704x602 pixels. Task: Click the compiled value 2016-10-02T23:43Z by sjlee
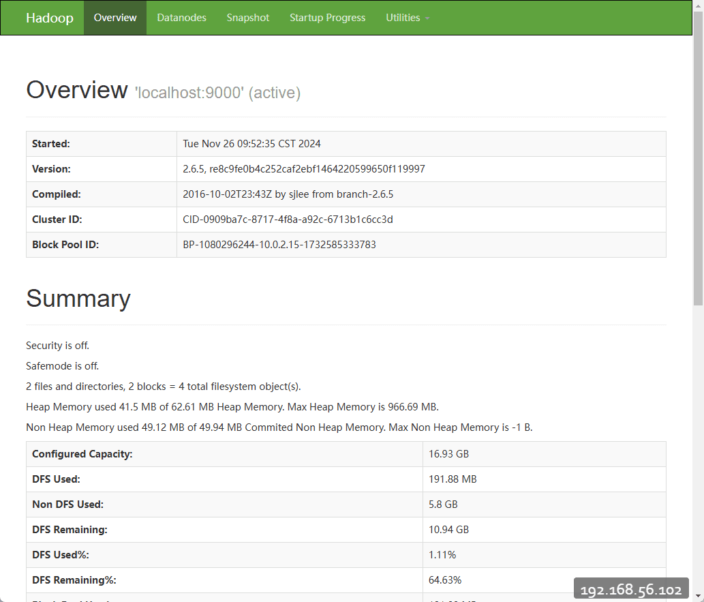point(288,194)
